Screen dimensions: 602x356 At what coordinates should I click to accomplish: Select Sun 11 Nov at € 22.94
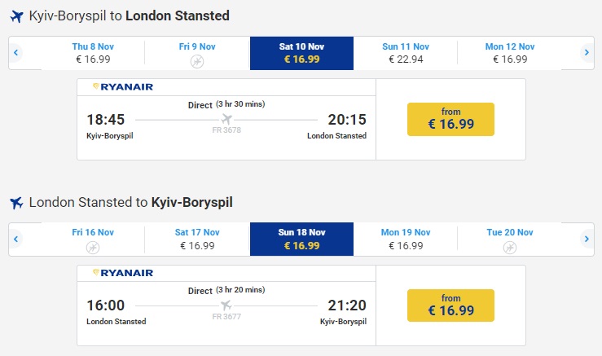pos(406,53)
